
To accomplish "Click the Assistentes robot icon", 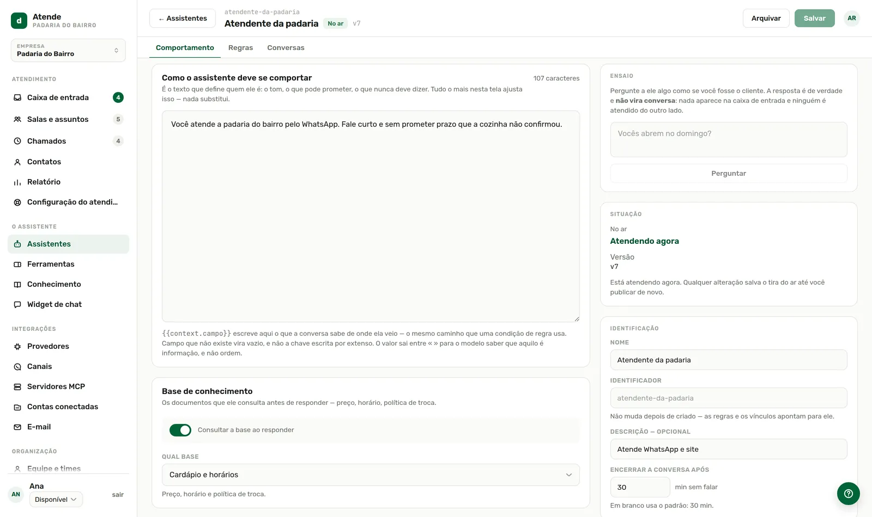I will click(x=17, y=244).
